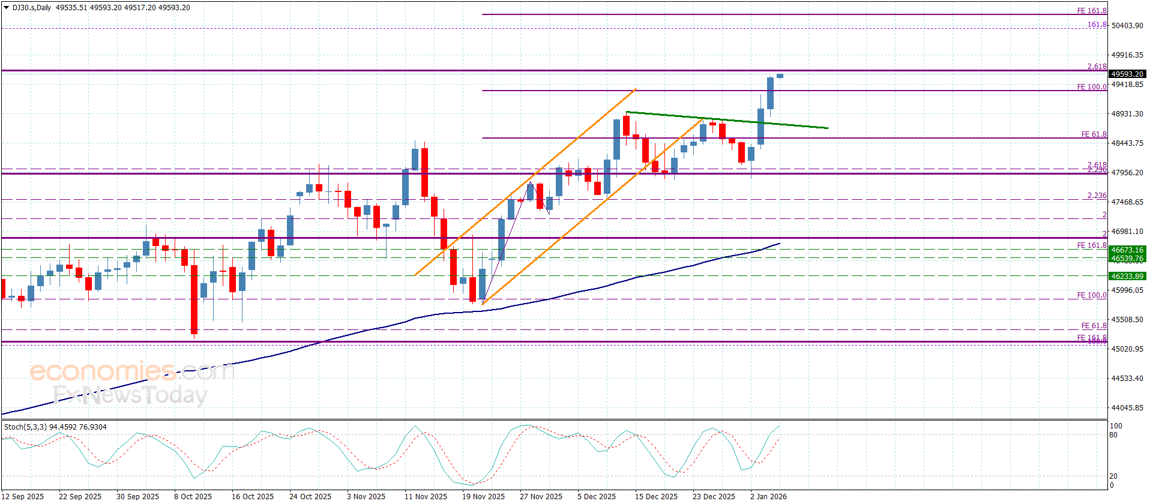Click the 2.236 label beside 47468.65
This screenshot has width=1150, height=504.
[1097, 196]
